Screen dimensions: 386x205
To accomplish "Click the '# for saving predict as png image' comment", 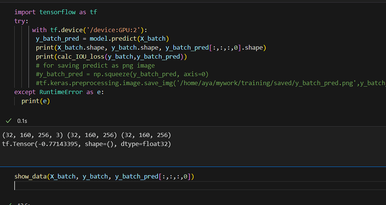I will 95,65.
